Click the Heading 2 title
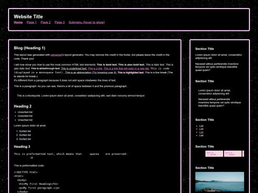 point(22,106)
